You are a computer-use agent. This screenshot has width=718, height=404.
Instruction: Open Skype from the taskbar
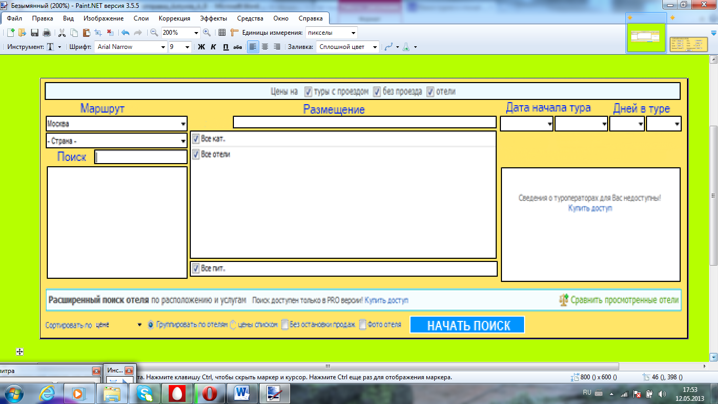(x=145, y=393)
